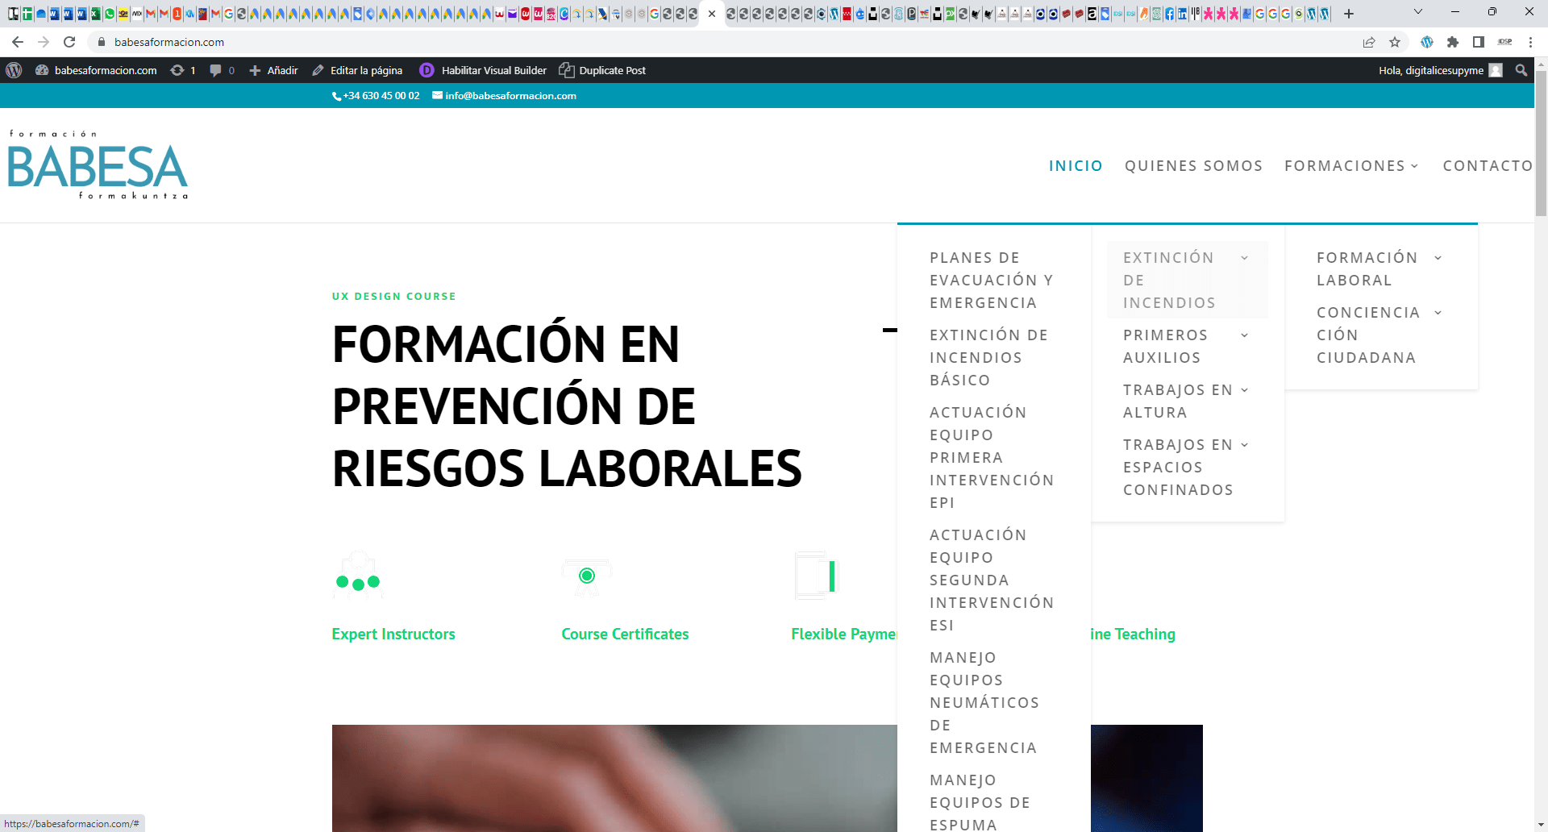Click the hero image thumbnail

coord(614,778)
